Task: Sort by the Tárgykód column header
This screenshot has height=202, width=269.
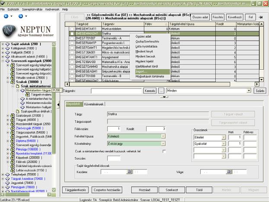Action: click(88, 24)
